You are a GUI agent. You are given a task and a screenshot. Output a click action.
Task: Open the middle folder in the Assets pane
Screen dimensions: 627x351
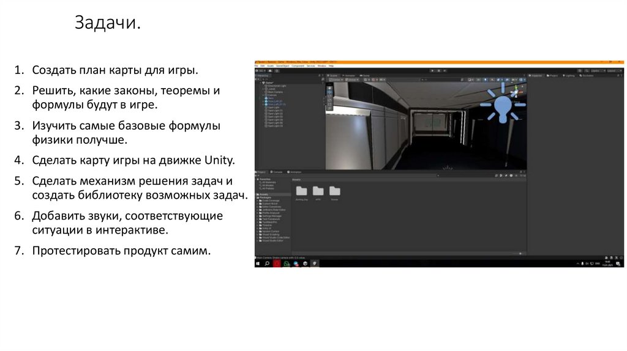pos(318,191)
